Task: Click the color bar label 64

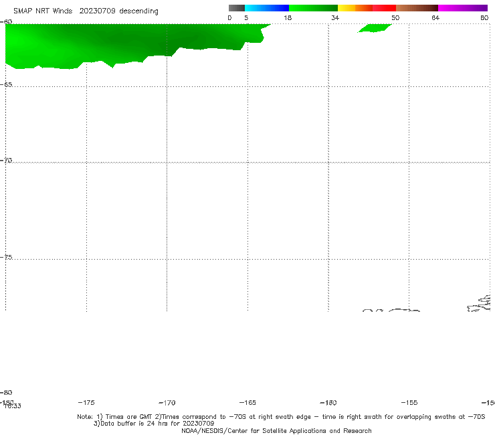Action: point(435,17)
